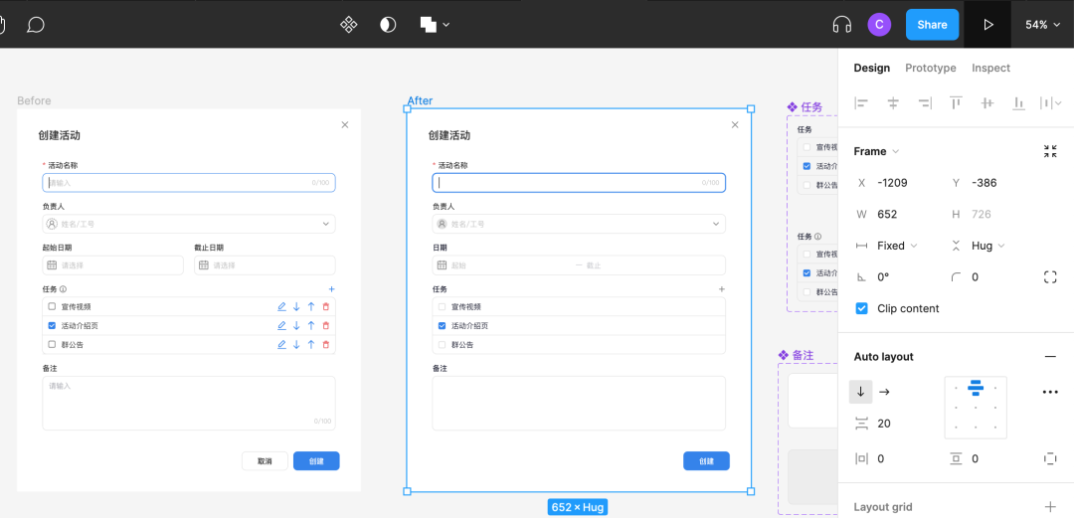Viewport: 1074px width, 518px height.
Task: Switch to the Prototype tab
Action: [930, 68]
